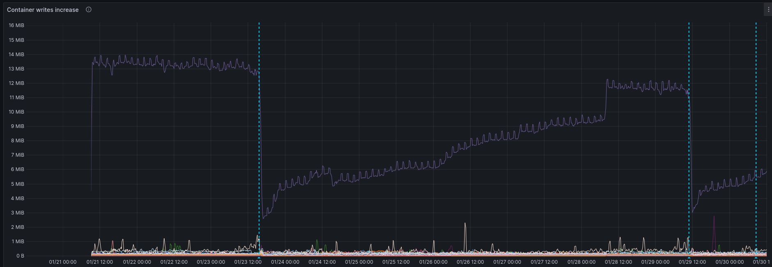772x267 pixels.
Task: Click the magenta spike peak before 01/30 00:00
Action: tap(714, 217)
